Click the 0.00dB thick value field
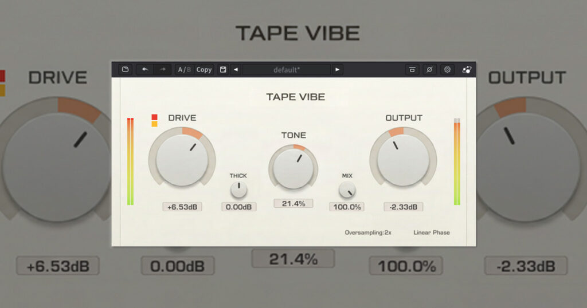The height and width of the screenshot is (308, 587). point(239,207)
